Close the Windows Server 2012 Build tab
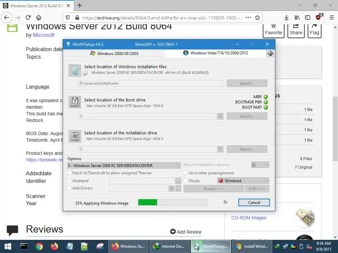338x253 pixels. point(68,6)
